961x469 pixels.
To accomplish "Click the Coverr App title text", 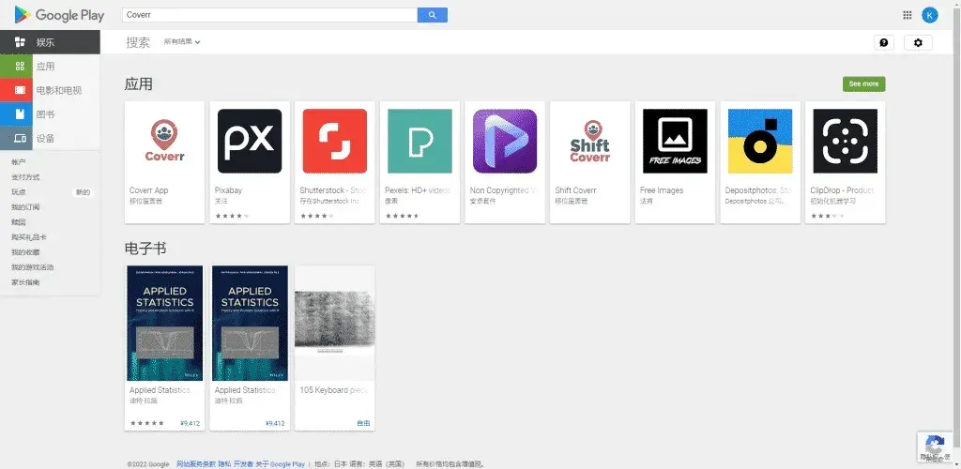I will click(x=149, y=190).
